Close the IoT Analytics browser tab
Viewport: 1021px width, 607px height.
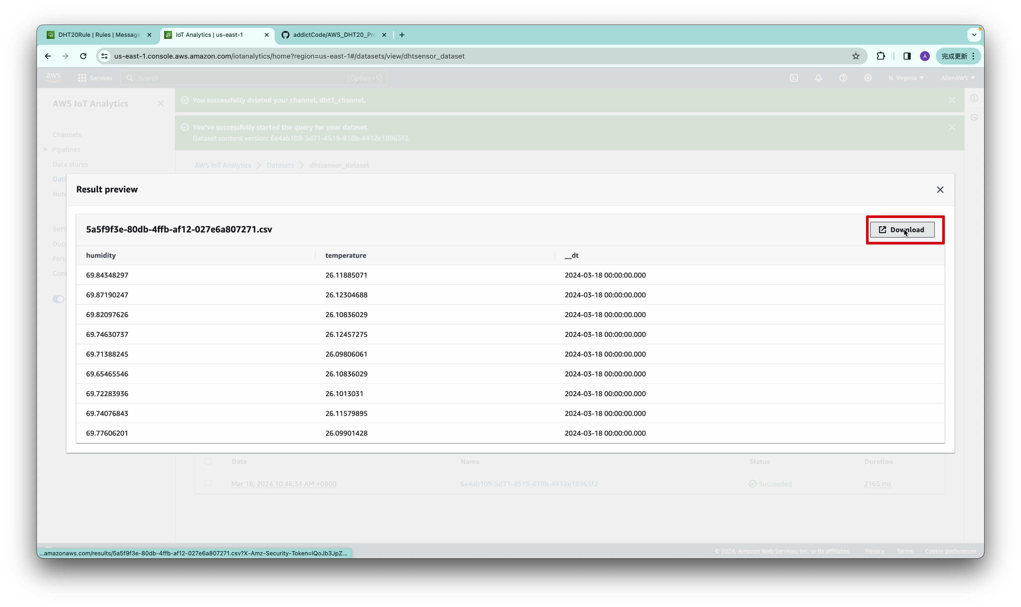[x=267, y=35]
